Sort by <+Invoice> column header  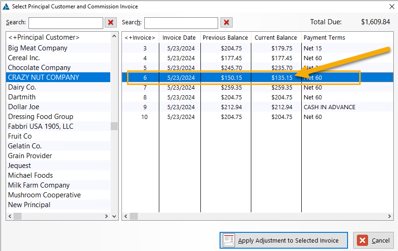[x=140, y=37]
